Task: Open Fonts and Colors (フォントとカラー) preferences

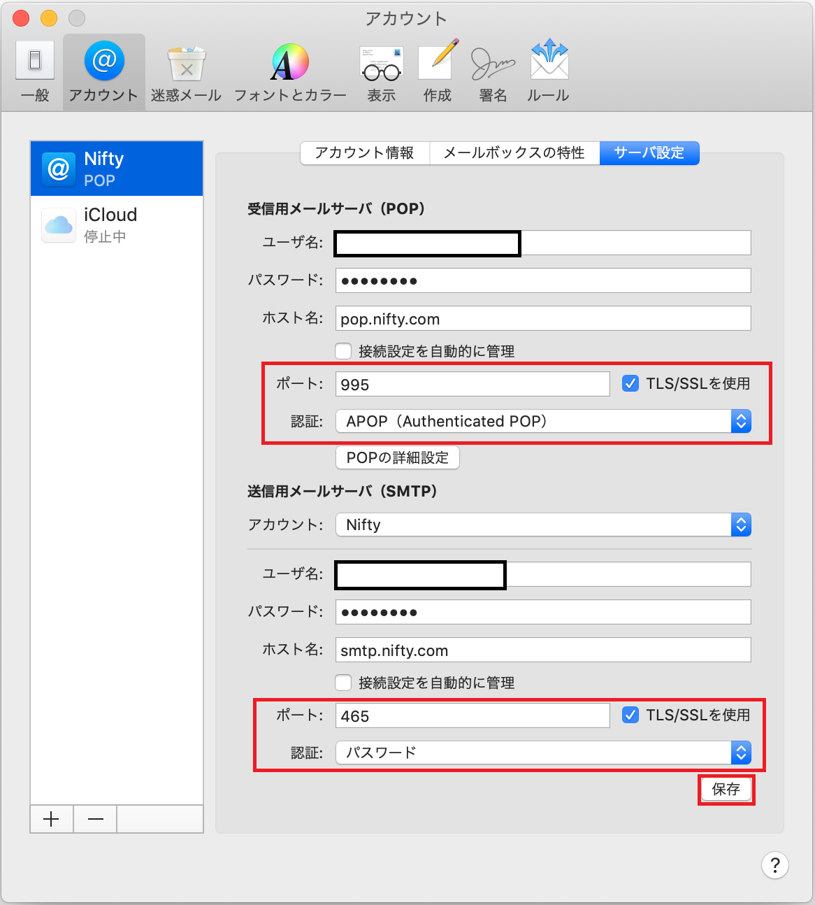Action: pos(289,73)
